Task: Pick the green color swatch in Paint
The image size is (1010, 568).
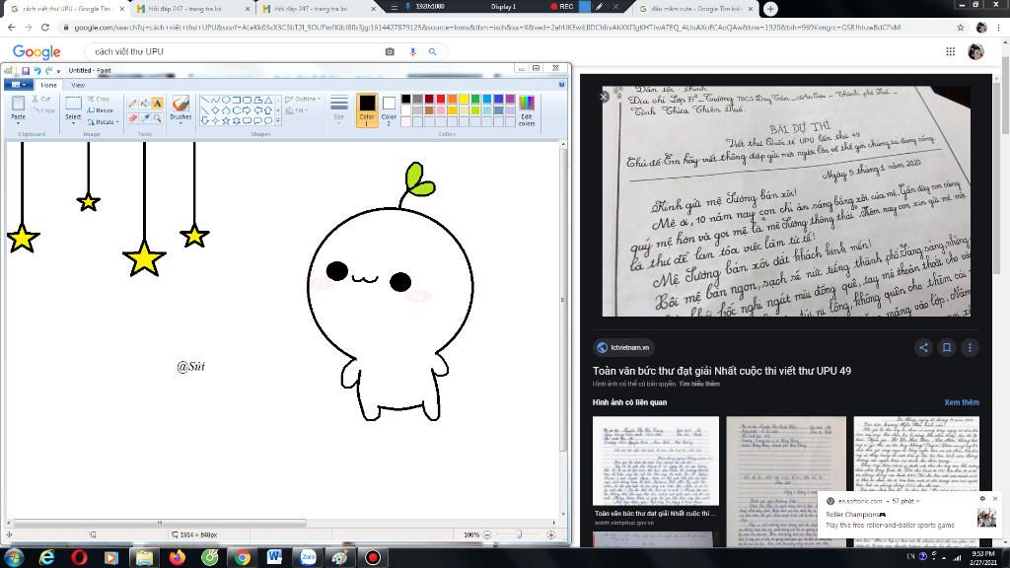Action: point(475,99)
